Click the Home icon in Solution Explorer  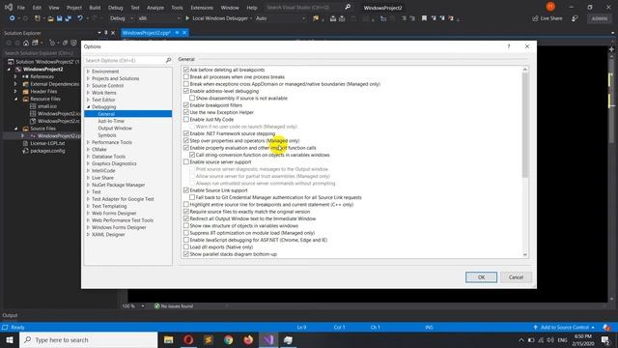coord(26,43)
